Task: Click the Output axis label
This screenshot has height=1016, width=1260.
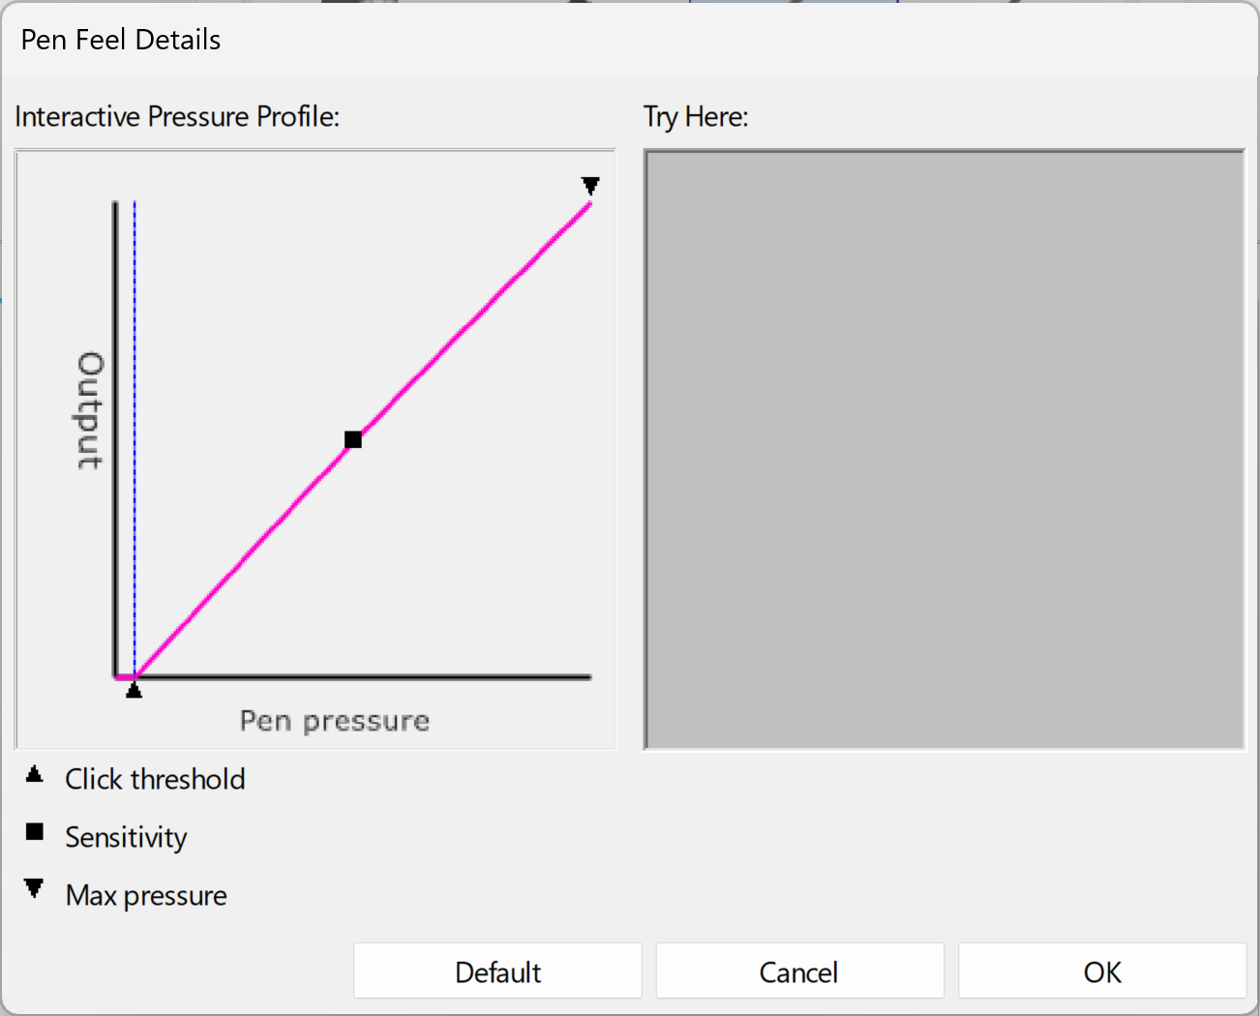Action: point(90,411)
